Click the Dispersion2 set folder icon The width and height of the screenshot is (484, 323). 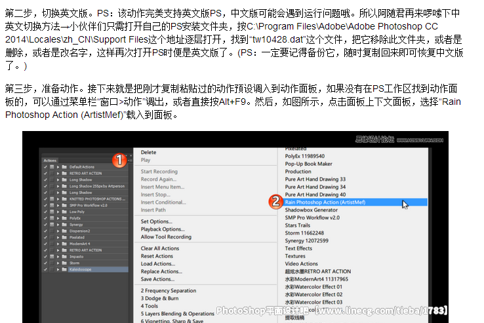tap(64, 231)
